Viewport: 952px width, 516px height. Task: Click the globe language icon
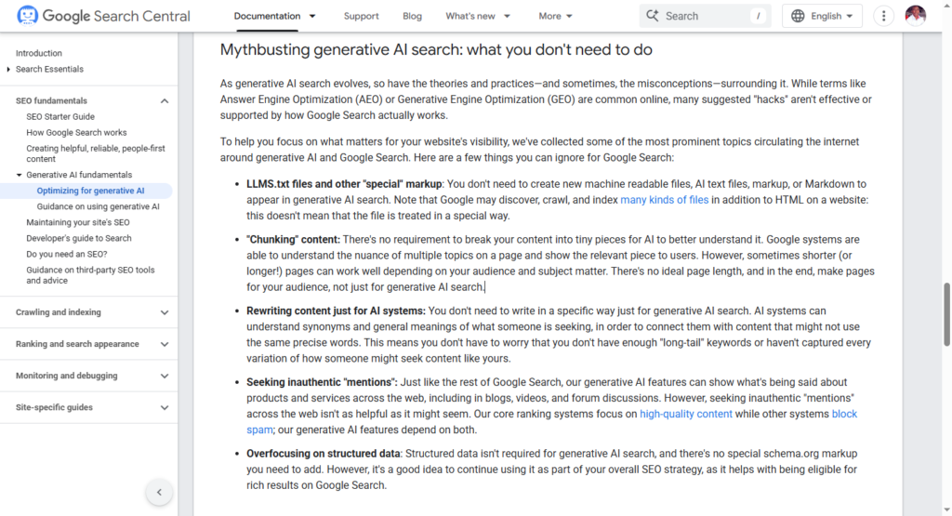[x=798, y=16]
